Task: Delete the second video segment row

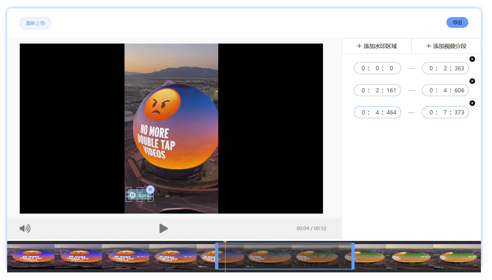Action: click(x=472, y=81)
